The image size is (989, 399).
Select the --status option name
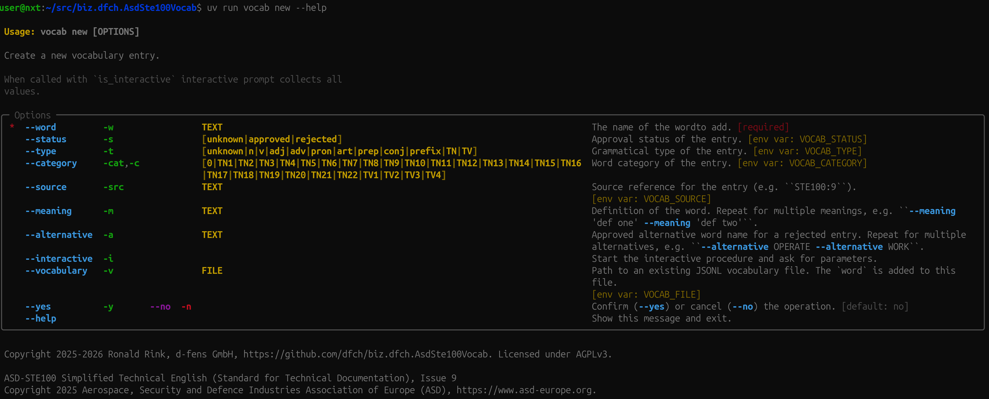coord(46,139)
